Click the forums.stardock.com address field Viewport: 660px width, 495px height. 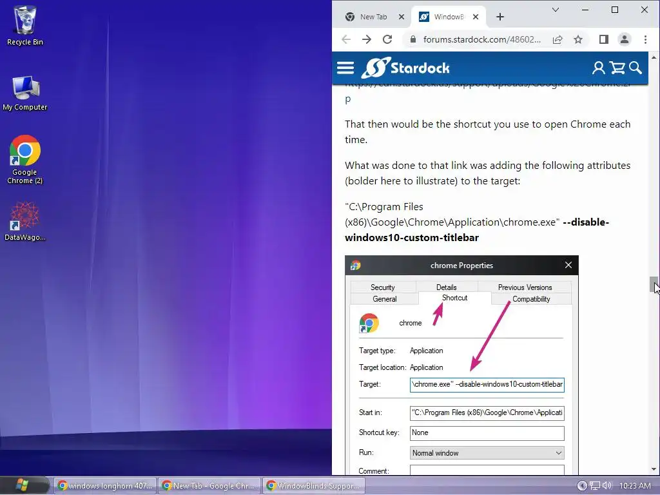[482, 39]
